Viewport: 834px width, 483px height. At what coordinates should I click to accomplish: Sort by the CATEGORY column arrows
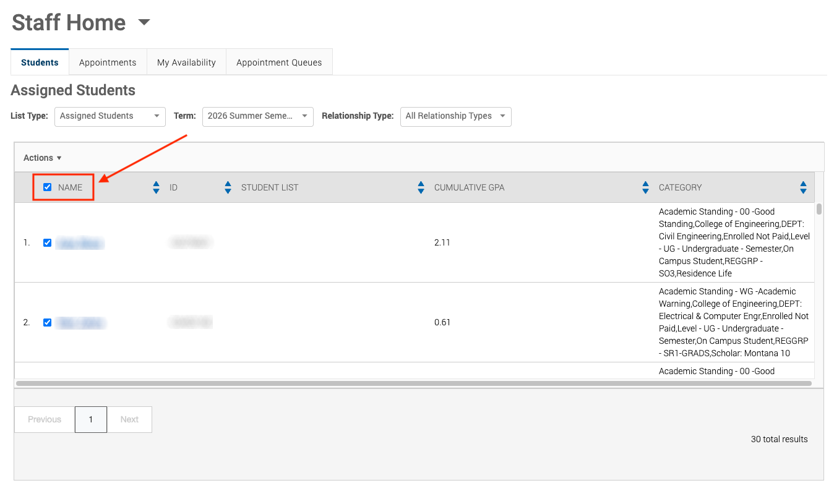coord(803,187)
